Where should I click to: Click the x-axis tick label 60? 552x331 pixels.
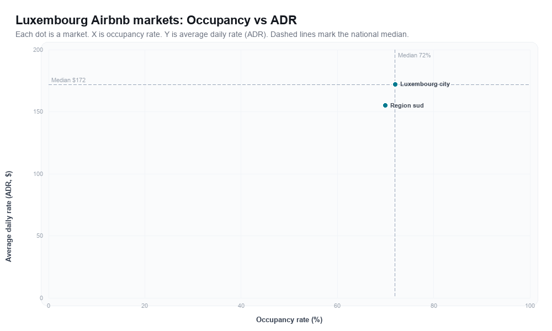click(x=337, y=306)
